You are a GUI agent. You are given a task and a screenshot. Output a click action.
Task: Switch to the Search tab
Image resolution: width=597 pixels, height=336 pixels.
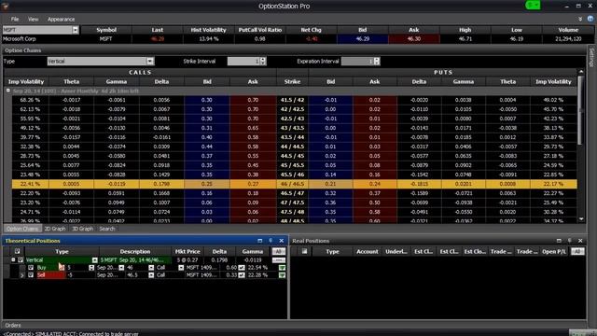coord(107,229)
